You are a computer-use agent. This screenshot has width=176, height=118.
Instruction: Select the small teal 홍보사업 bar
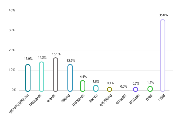[x=96, y=88]
